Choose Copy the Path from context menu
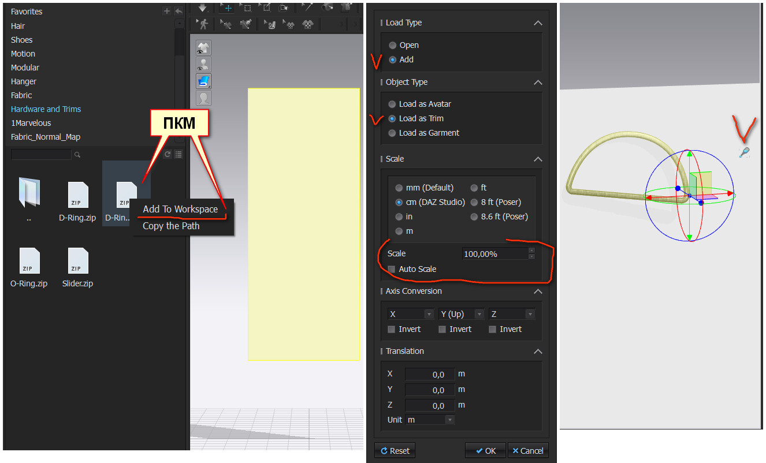Screen dimensions: 766x463 (171, 226)
